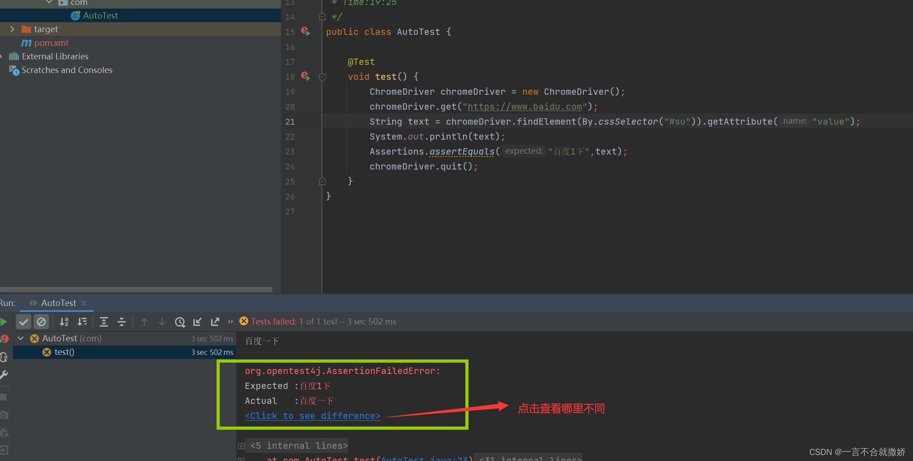Collapse the com package node

click(49, 2)
